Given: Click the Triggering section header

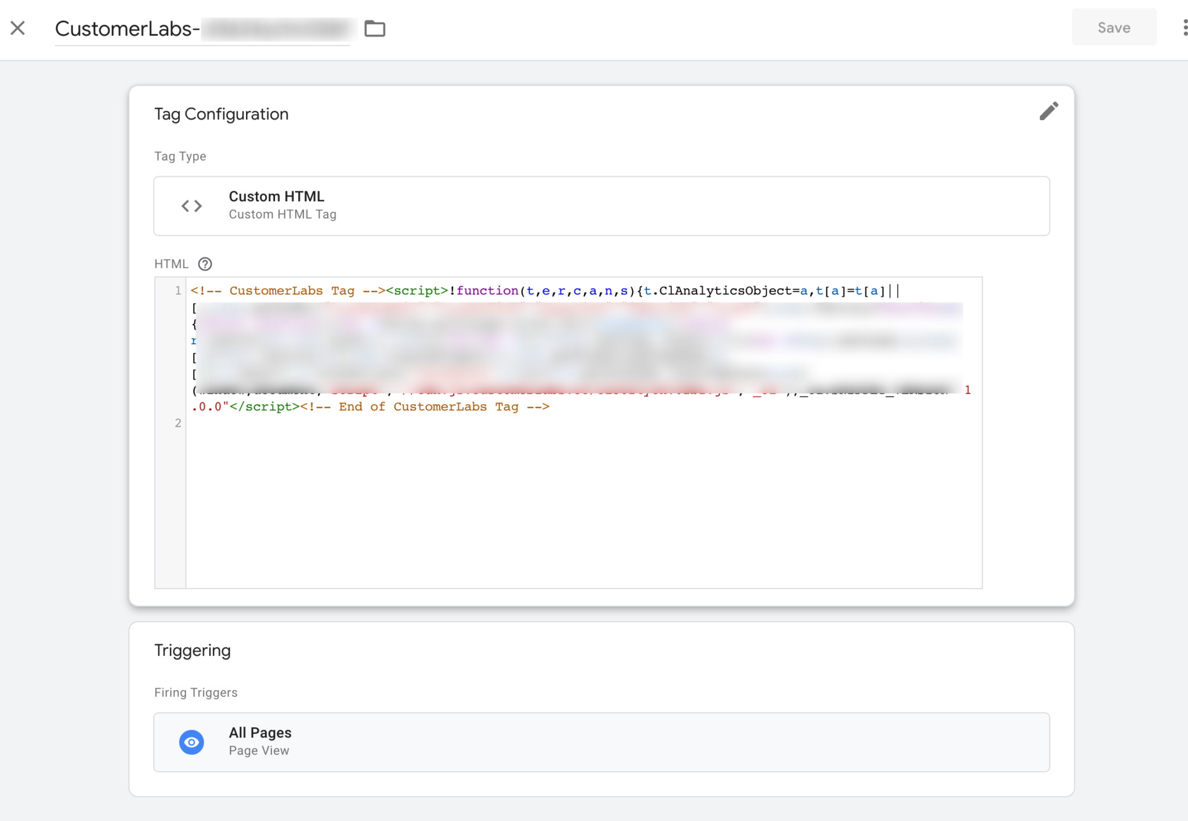Looking at the screenshot, I should (192, 650).
